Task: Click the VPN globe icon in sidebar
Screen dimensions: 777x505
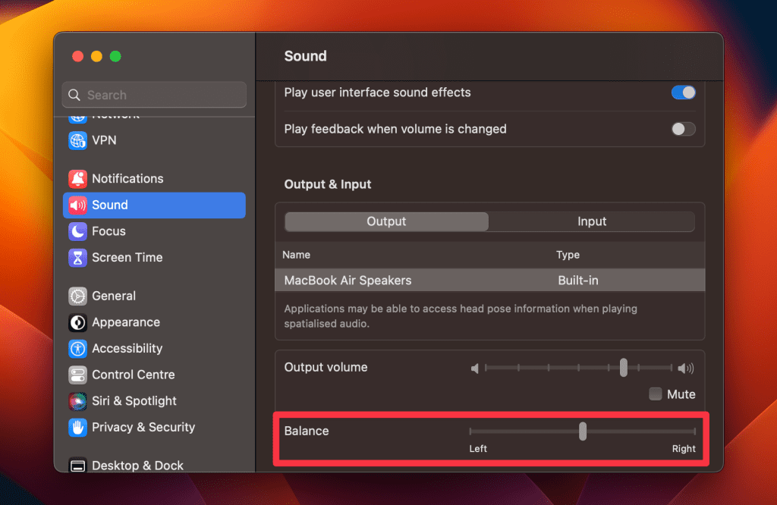Action: point(77,140)
